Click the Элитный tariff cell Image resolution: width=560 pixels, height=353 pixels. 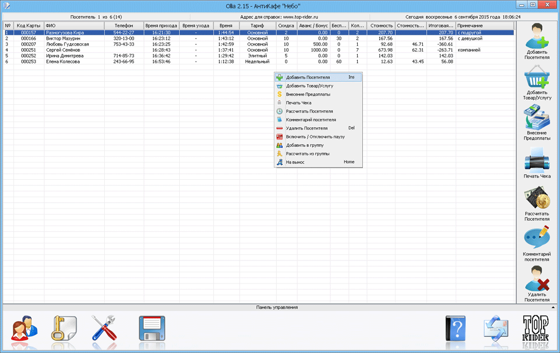pos(258,55)
